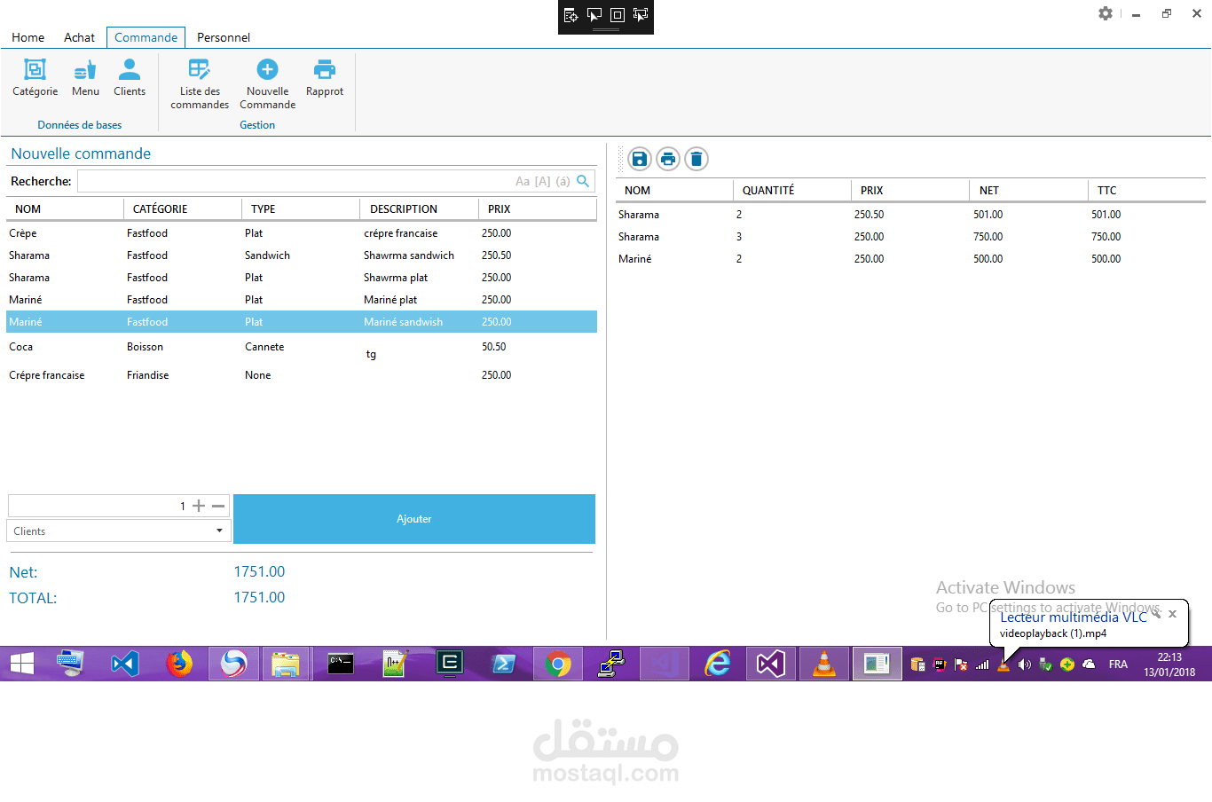Sort products by CATÉGORIE column
The height and width of the screenshot is (802, 1212).
point(183,208)
